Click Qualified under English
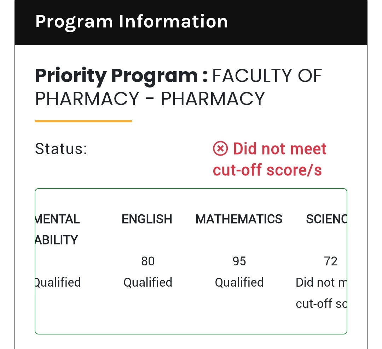The height and width of the screenshot is (349, 382). pos(148,282)
